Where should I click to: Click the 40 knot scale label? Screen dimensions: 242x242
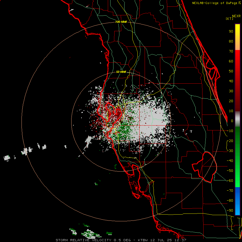point(231,81)
